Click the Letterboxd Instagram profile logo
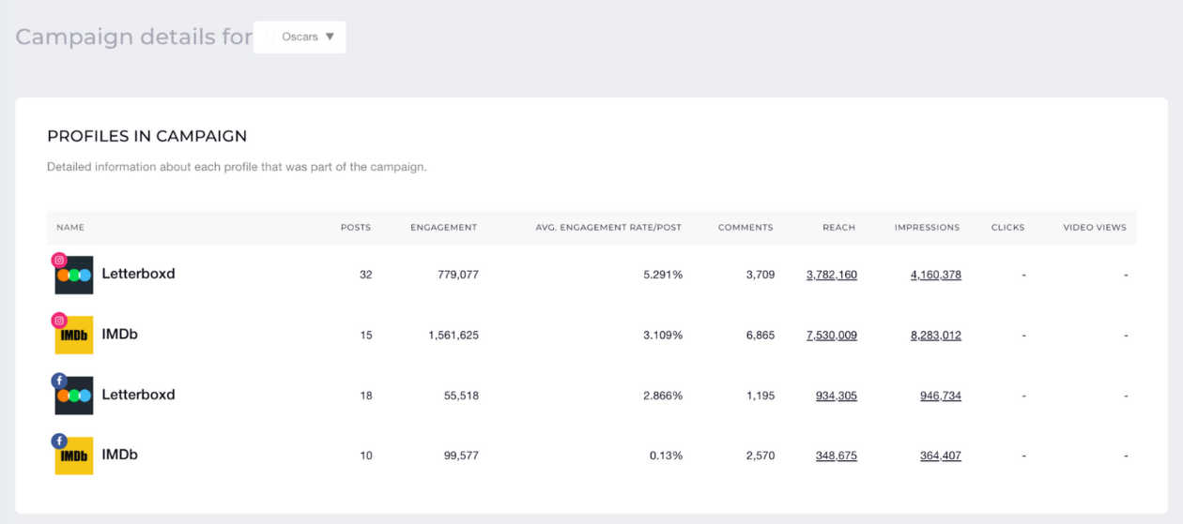The height and width of the screenshot is (524, 1183). 74,276
